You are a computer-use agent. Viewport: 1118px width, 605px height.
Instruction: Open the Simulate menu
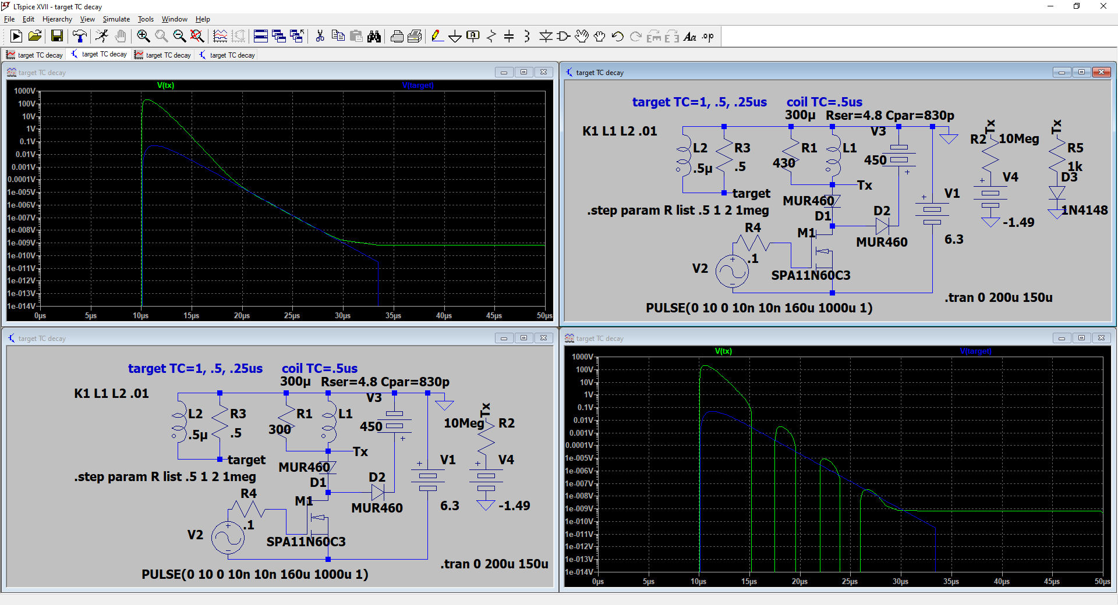[116, 19]
